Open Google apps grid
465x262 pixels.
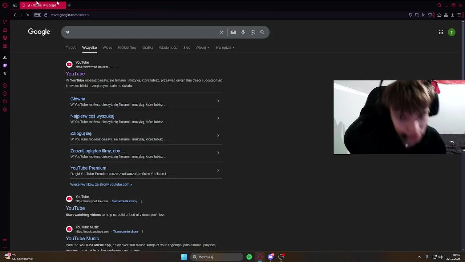coord(441,32)
